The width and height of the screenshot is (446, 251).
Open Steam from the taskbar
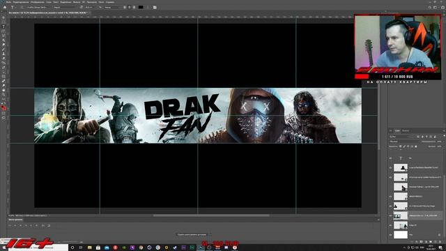pyautogui.click(x=175, y=248)
